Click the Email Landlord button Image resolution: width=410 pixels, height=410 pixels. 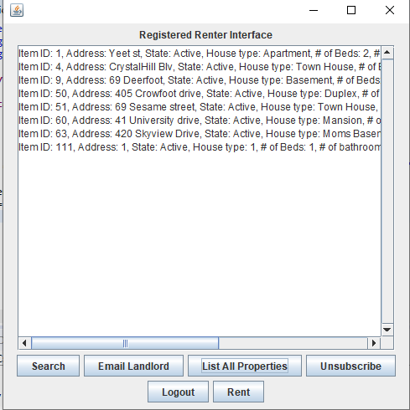pos(133,366)
